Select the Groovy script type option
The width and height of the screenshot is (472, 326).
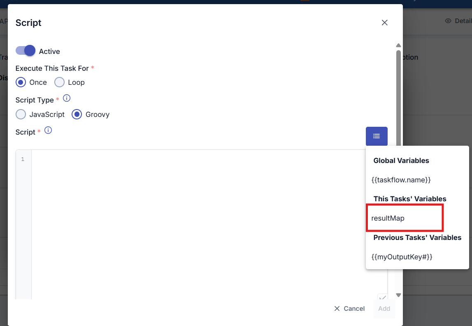[x=77, y=114]
